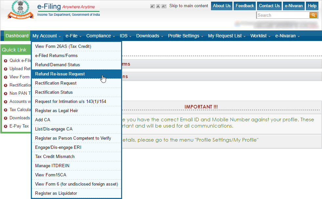The width and height of the screenshot is (322, 199).
Task: Click the IMPORTANT !!! notice heading
Action: pyautogui.click(x=201, y=107)
